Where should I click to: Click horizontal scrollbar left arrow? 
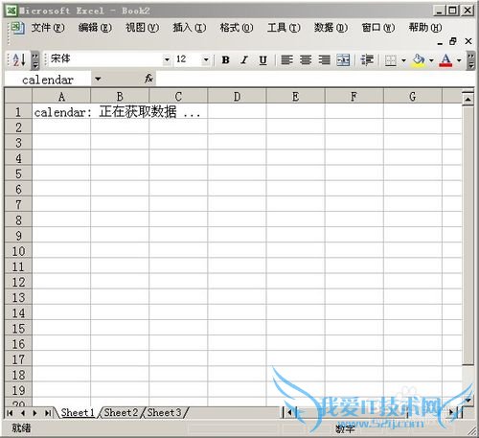[289, 412]
